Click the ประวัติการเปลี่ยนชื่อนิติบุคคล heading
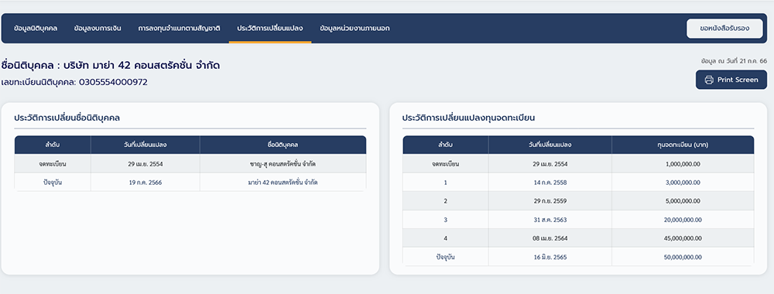774x294 pixels. pyautogui.click(x=67, y=118)
